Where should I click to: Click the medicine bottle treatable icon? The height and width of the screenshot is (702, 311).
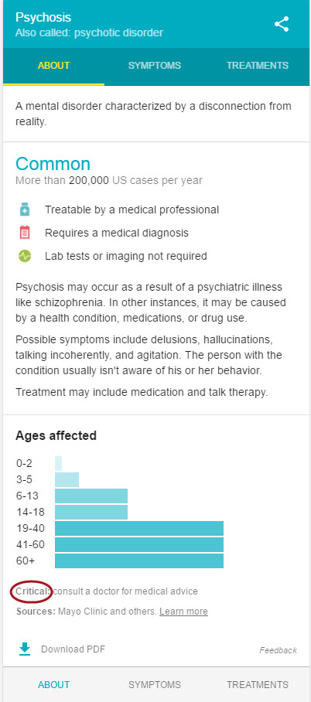[25, 210]
